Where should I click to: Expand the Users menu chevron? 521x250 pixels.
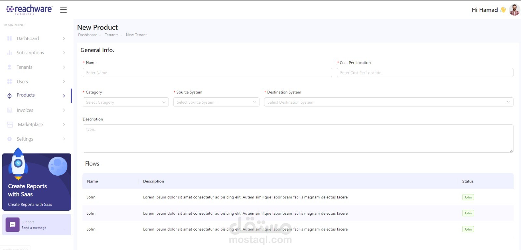pos(64,81)
